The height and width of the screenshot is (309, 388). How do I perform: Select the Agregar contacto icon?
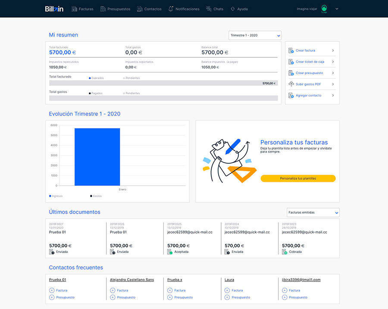click(291, 95)
